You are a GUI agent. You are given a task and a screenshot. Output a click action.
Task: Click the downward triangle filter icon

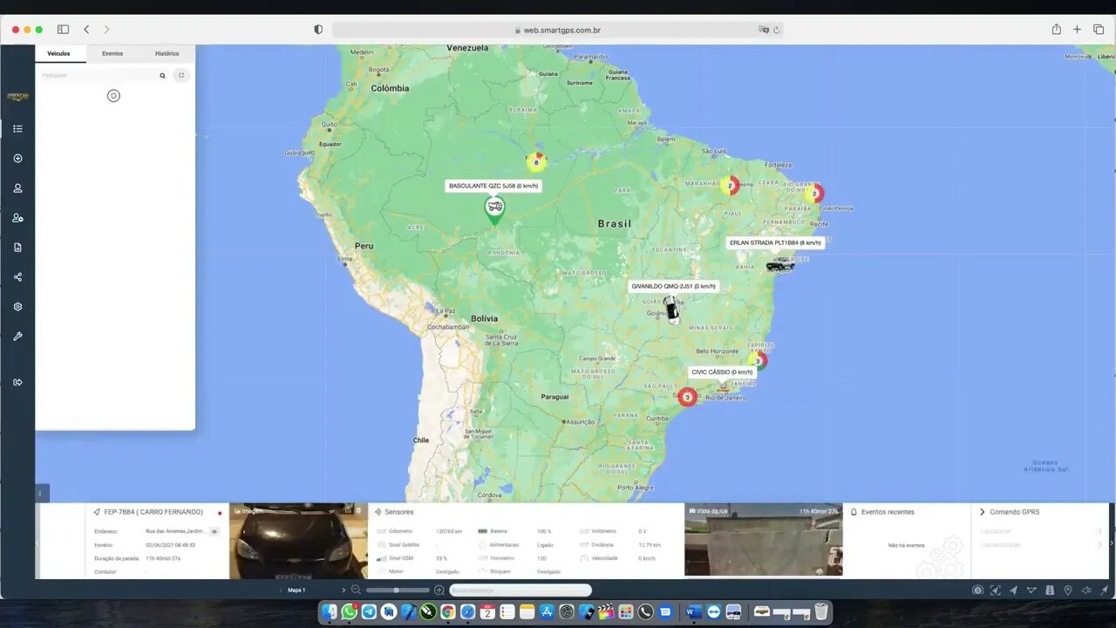(1032, 590)
